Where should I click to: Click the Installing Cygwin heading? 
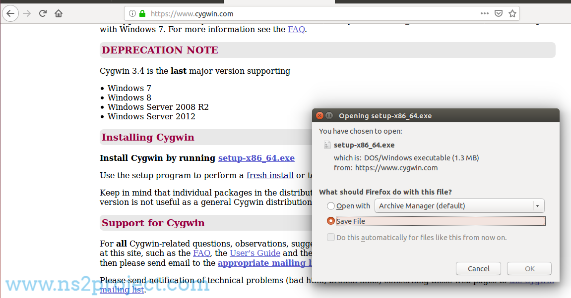pos(148,138)
